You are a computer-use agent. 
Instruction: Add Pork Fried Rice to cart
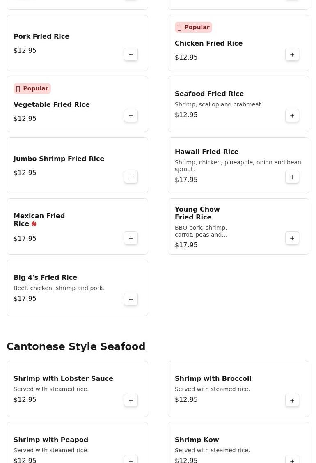[x=131, y=55]
